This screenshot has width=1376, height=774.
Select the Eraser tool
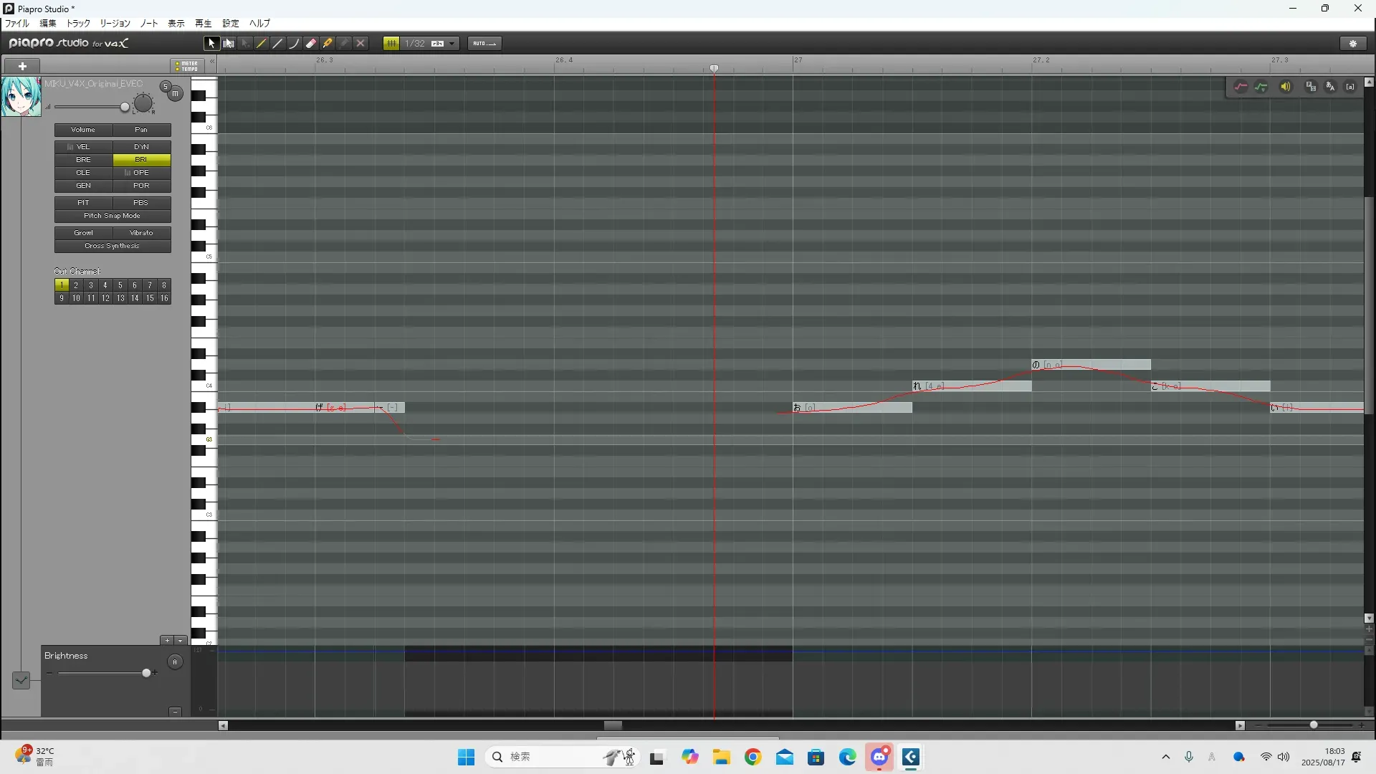pyautogui.click(x=311, y=44)
